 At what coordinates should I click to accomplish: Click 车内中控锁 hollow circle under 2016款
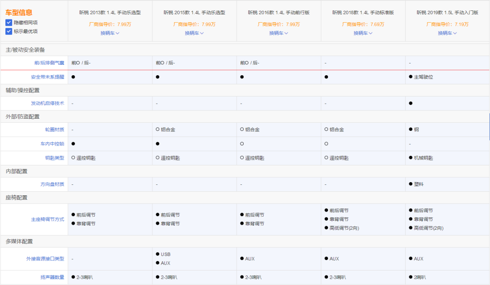(242, 144)
